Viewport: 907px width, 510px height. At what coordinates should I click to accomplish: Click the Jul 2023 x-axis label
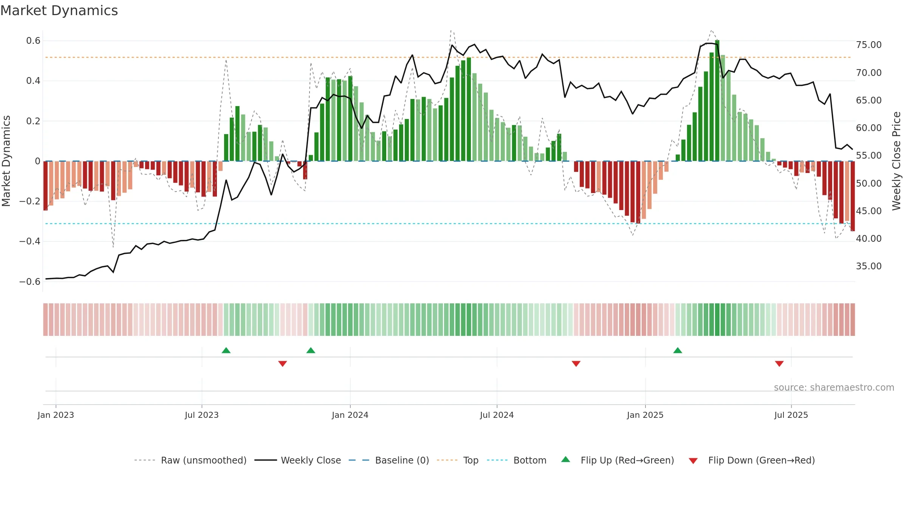[x=202, y=415]
